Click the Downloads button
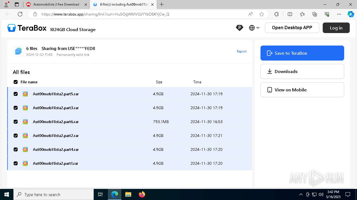The height and width of the screenshot is (200, 357). (x=302, y=71)
